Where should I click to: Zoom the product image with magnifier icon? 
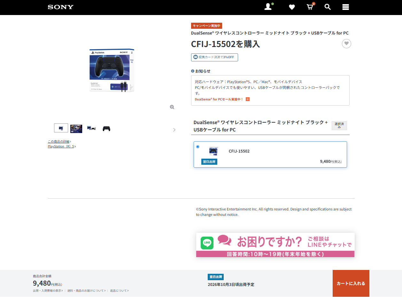(172, 107)
